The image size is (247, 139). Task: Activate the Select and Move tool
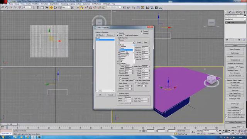(x=51, y=8)
